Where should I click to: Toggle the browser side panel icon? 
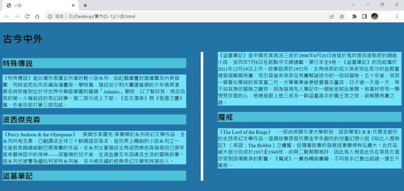click(364, 17)
